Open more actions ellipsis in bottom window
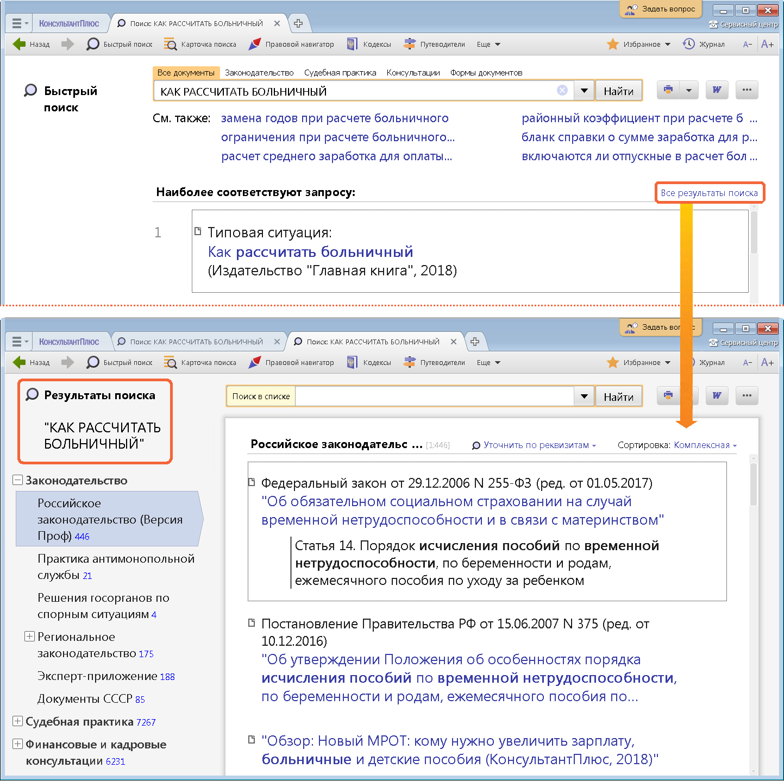 click(747, 395)
